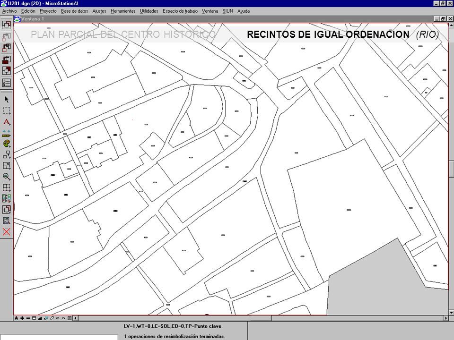
Task: Click the top overlapping-squares icon in left toolbar
Action: pos(6,25)
